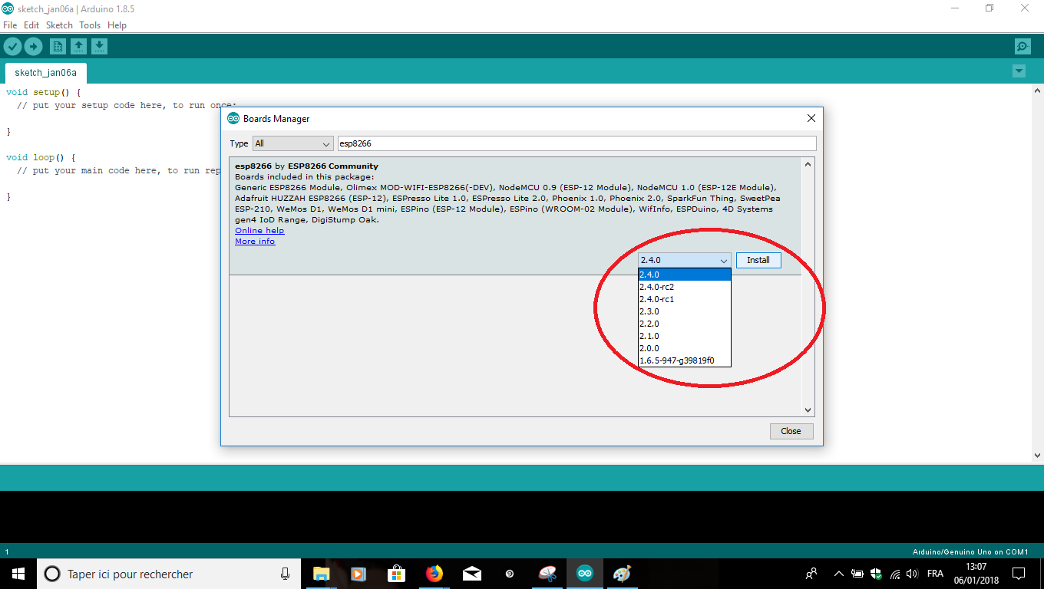Open the Edit menu
The height and width of the screenshot is (589, 1044).
[x=31, y=25]
